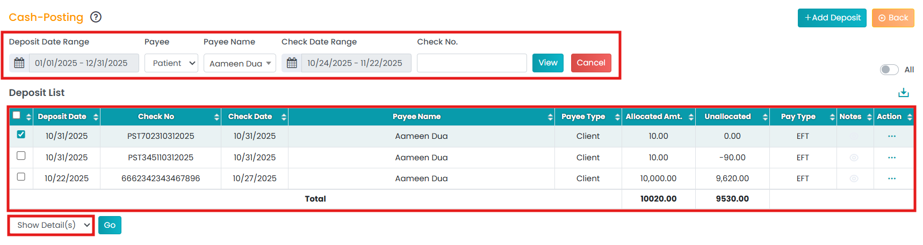Viewport: 923px width, 245px height.
Task: Click the Add Deposit button
Action: point(832,18)
